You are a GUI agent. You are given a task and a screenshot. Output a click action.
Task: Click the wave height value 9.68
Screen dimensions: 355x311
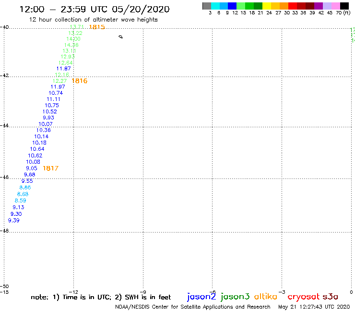(x=30, y=175)
